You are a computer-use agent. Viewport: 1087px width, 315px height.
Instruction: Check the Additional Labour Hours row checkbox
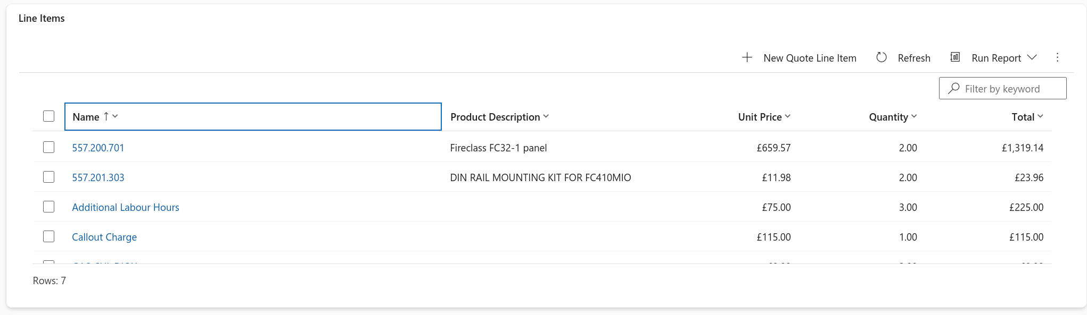[x=48, y=207]
